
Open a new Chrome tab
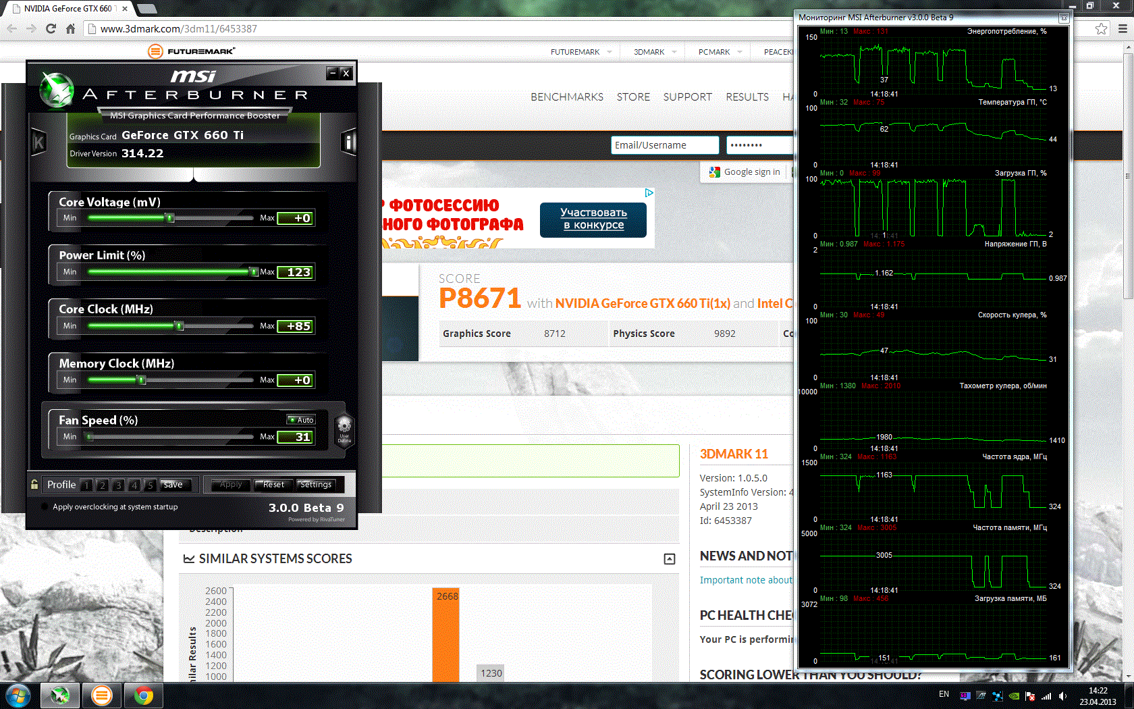[x=146, y=9]
